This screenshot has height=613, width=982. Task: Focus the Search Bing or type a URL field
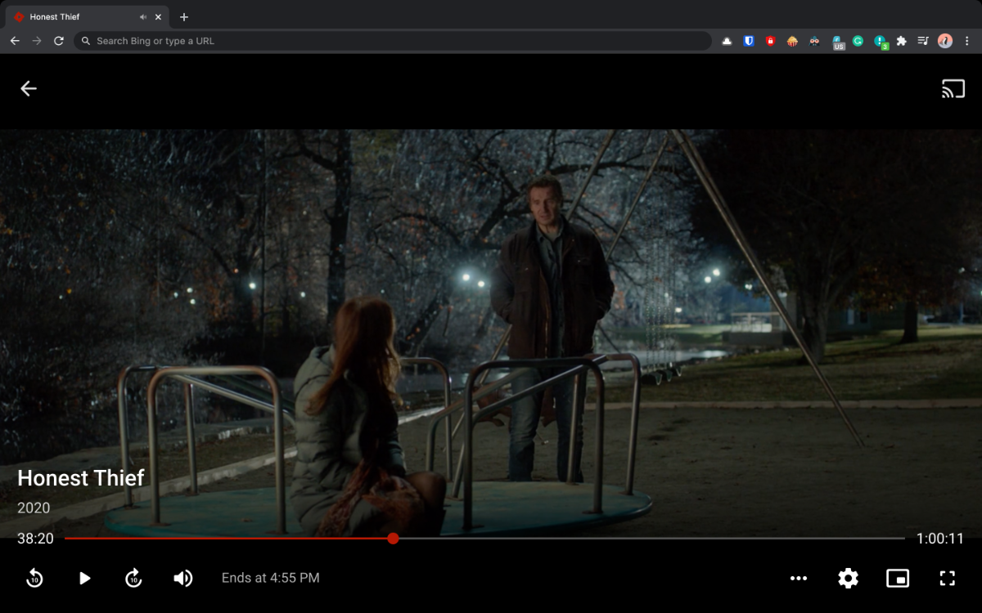point(393,41)
